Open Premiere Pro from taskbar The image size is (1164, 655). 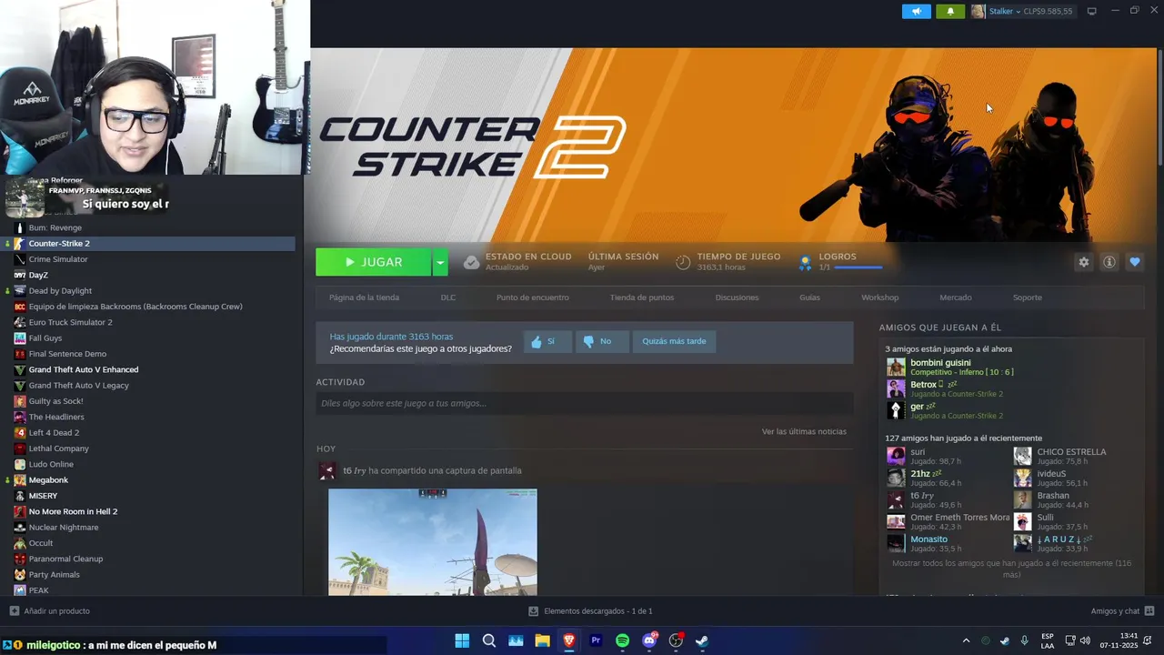(597, 640)
